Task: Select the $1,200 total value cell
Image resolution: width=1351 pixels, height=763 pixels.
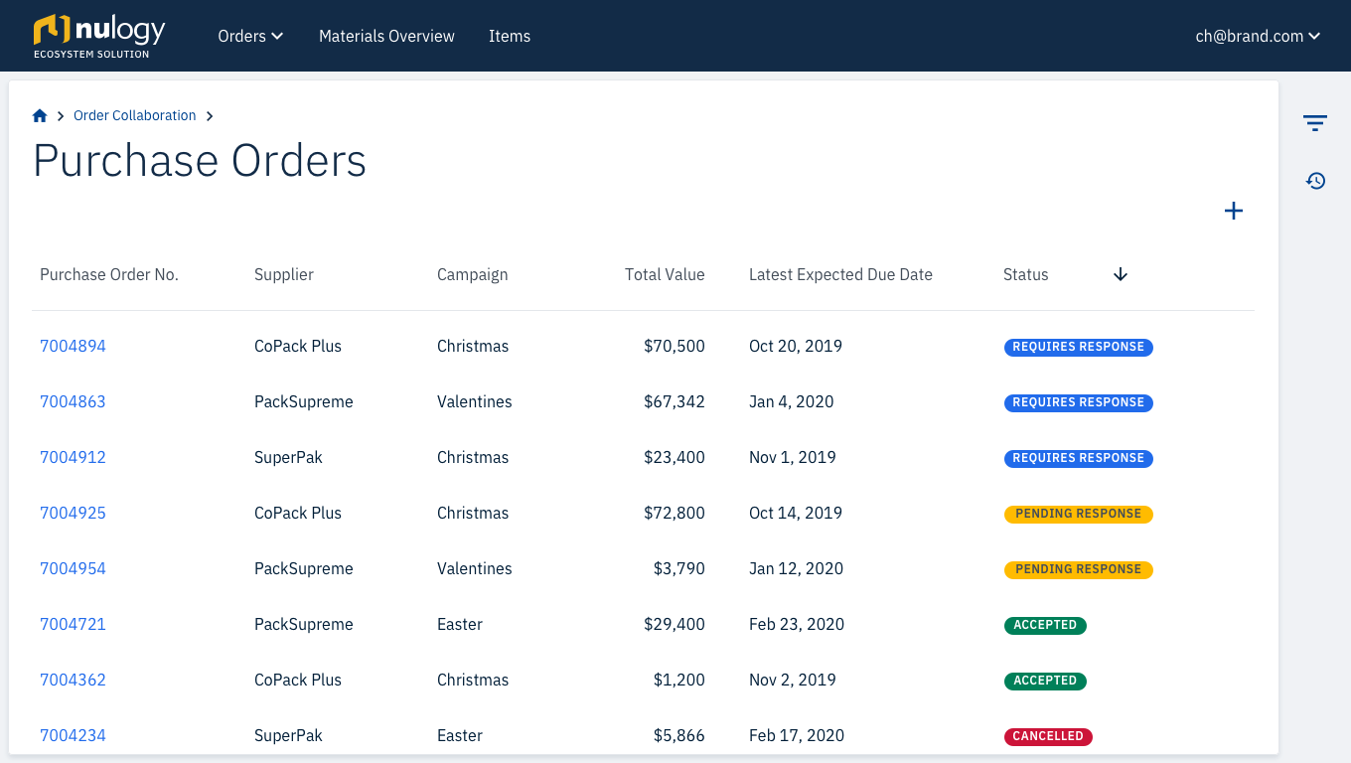Action: pos(679,680)
